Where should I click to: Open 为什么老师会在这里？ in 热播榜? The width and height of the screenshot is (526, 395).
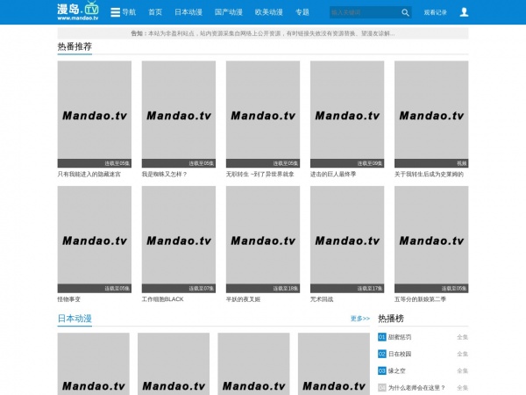(416, 387)
